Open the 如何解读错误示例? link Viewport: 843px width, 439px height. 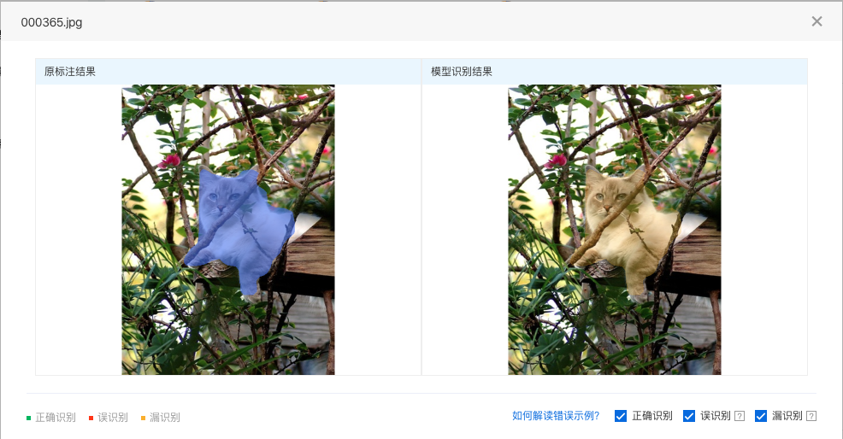[x=556, y=416]
